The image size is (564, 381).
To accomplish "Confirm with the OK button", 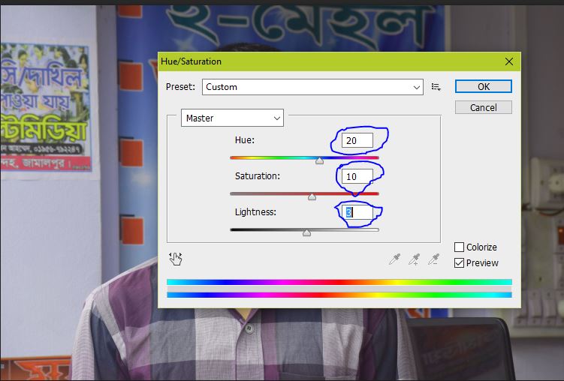I will coord(484,86).
